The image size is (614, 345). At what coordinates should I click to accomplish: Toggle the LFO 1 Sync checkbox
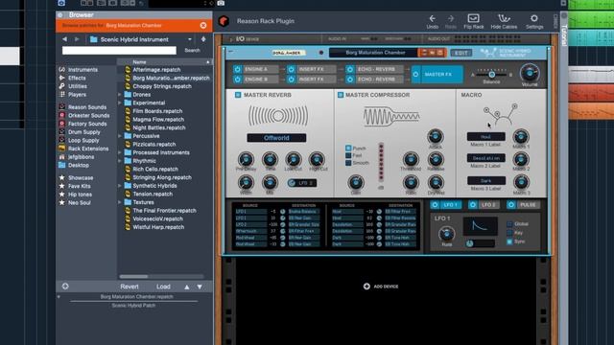click(509, 241)
